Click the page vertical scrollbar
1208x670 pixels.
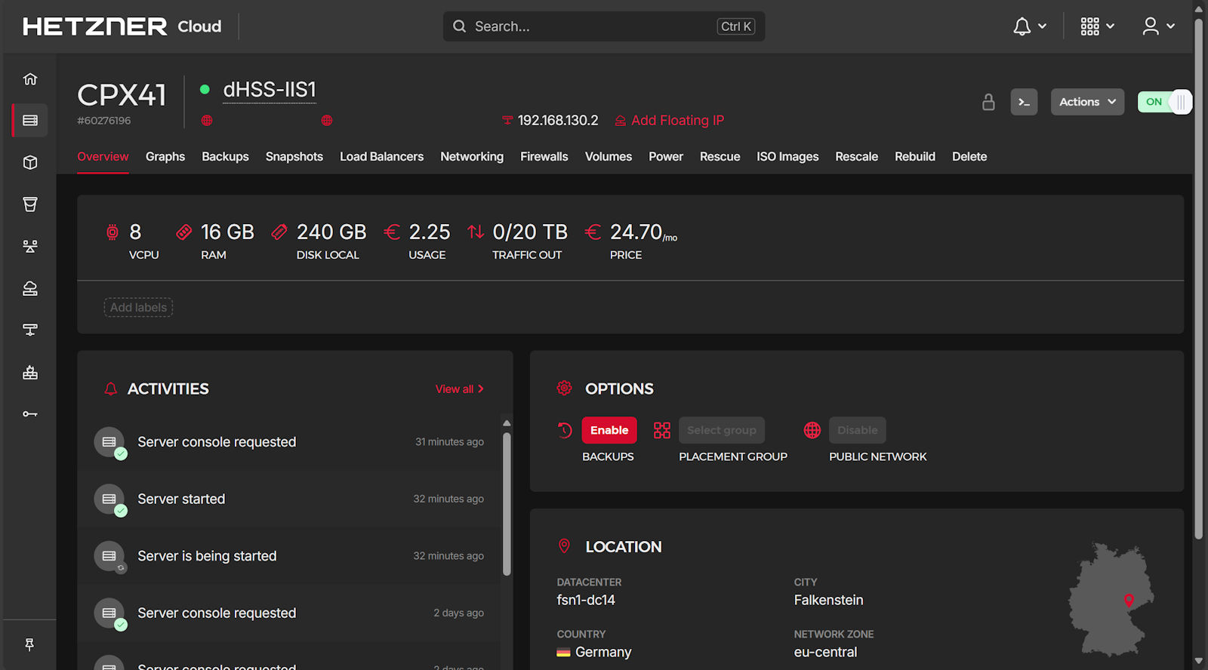tap(1198, 279)
